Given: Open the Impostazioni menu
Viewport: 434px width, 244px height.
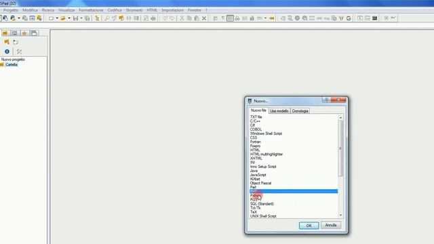Looking at the screenshot, I should pos(173,10).
